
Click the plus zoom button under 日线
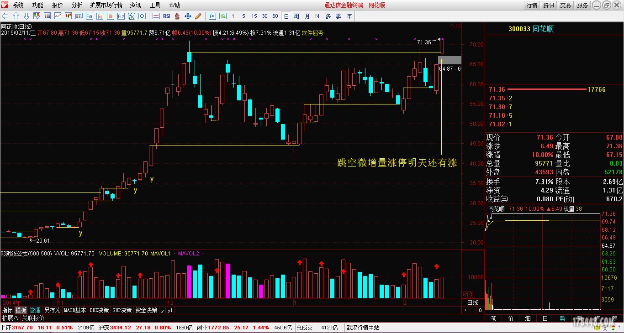pyautogui.click(x=465, y=310)
